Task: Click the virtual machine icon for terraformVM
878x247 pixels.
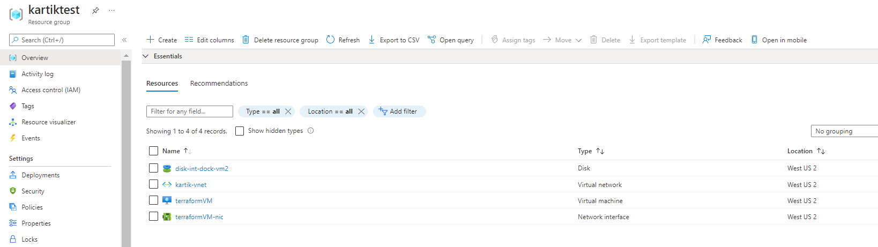Action: coord(167,200)
